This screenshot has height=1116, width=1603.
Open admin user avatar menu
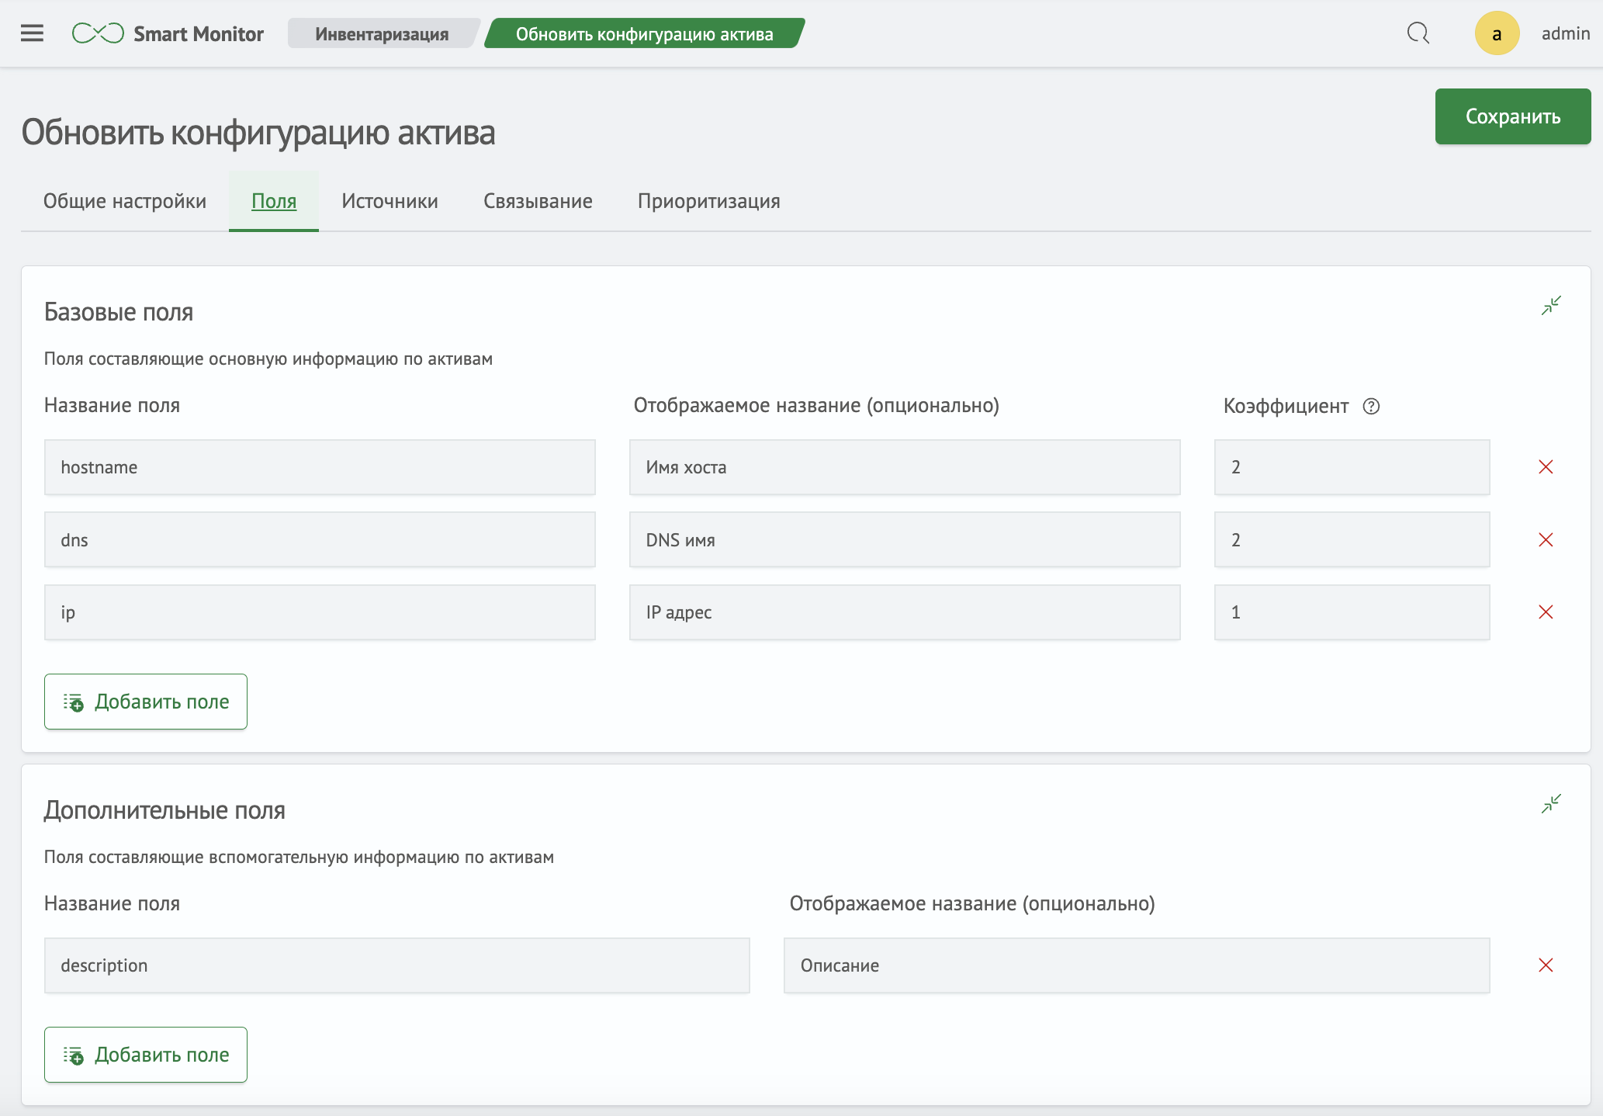(1497, 33)
